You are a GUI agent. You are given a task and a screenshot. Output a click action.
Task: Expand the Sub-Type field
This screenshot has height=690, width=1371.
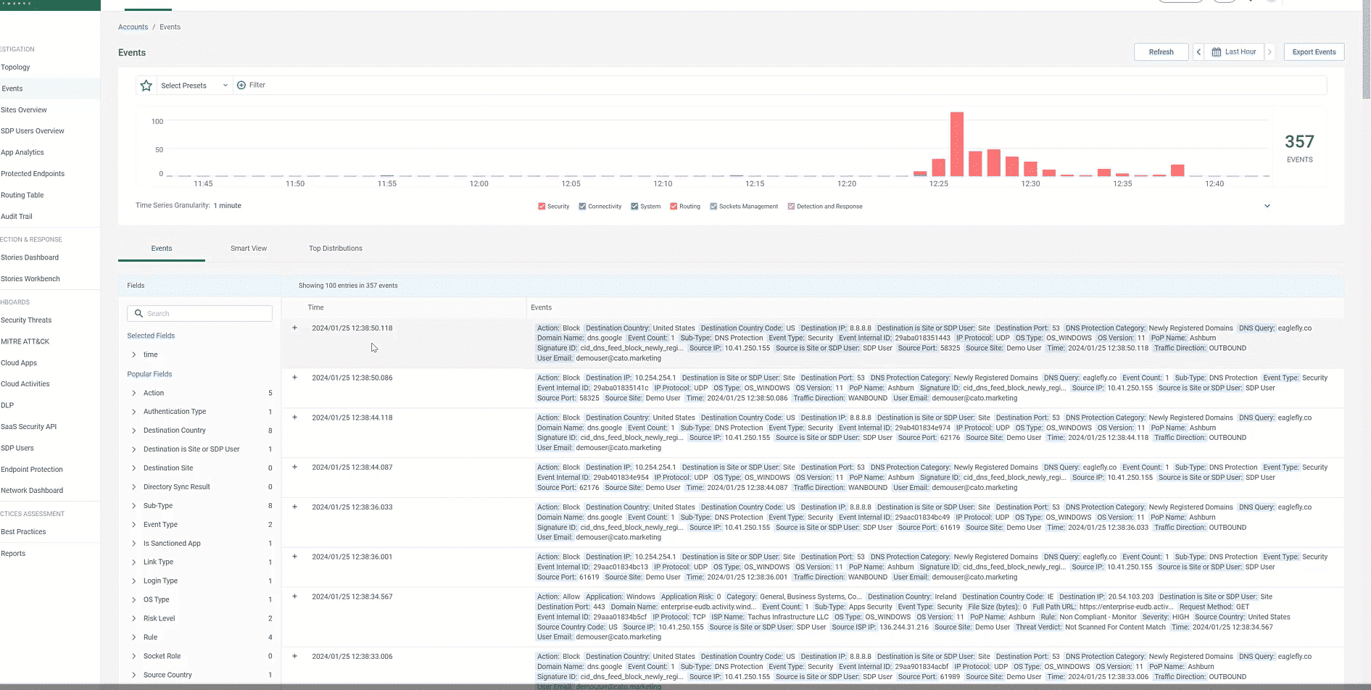pyautogui.click(x=134, y=506)
